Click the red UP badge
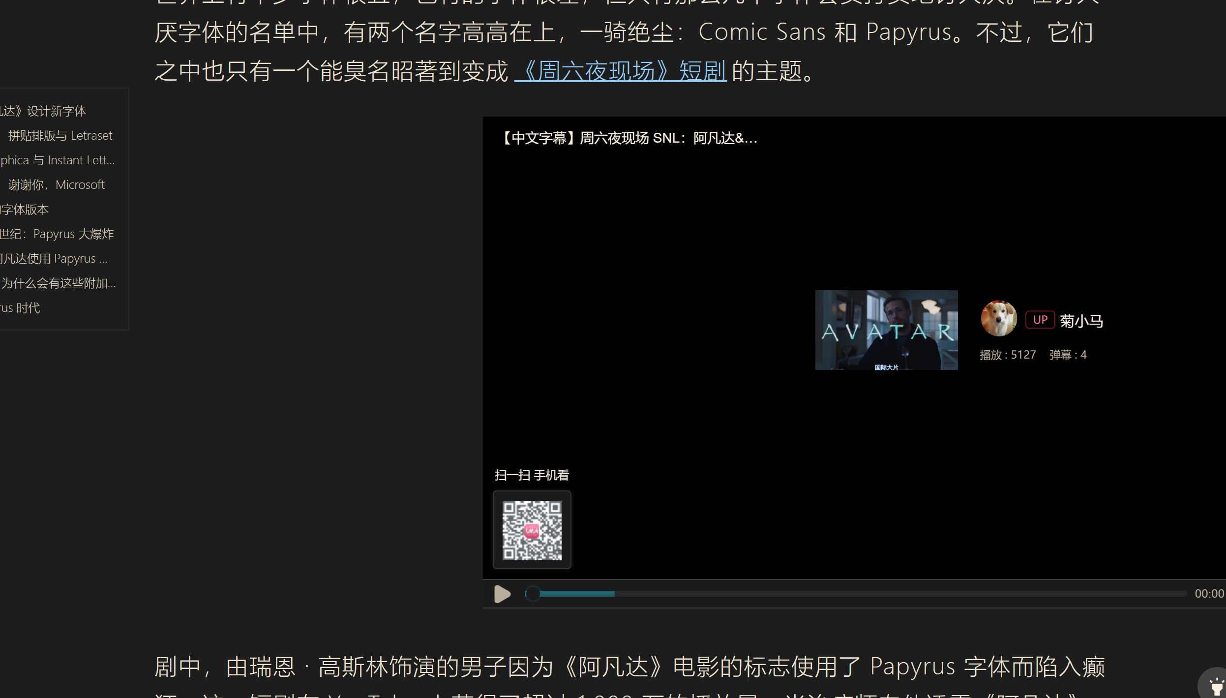The image size is (1226, 698). (x=1040, y=320)
